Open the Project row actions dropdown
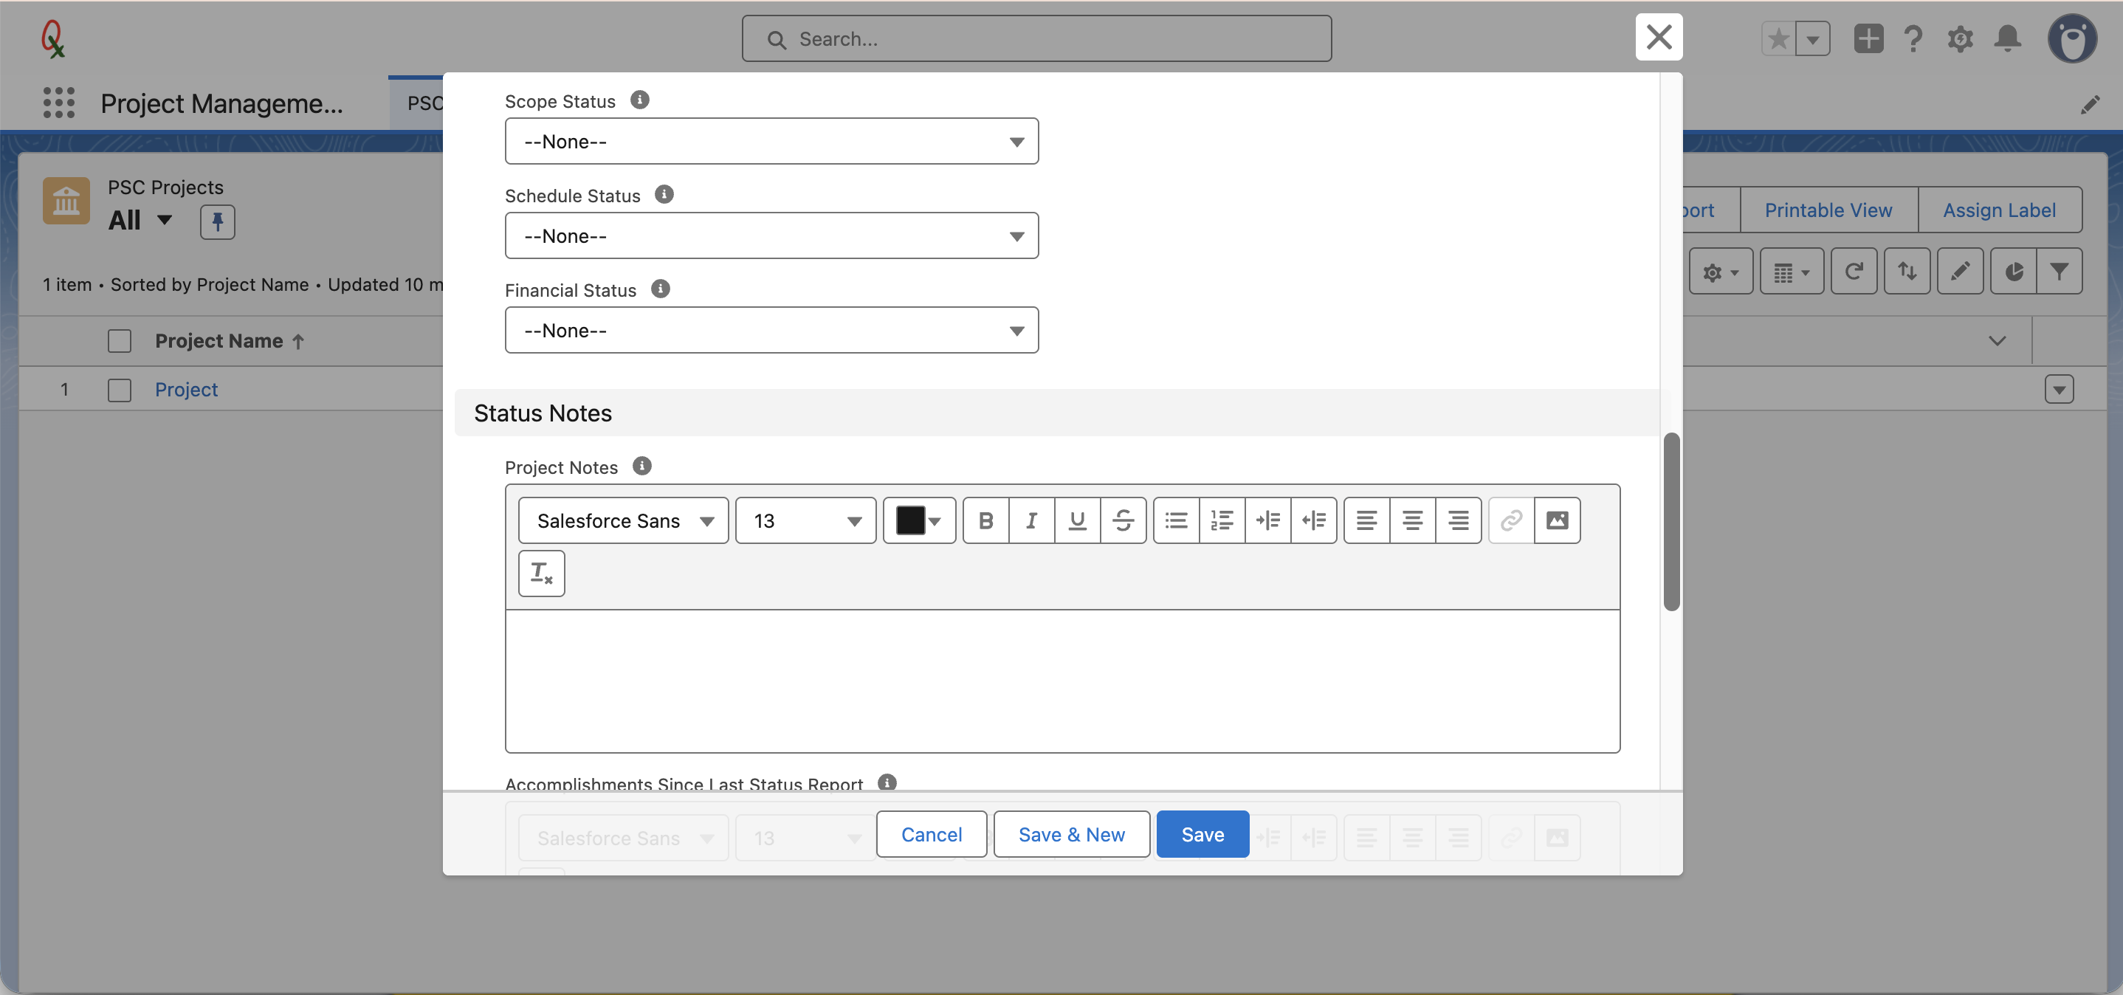2123x995 pixels. pyautogui.click(x=2059, y=390)
